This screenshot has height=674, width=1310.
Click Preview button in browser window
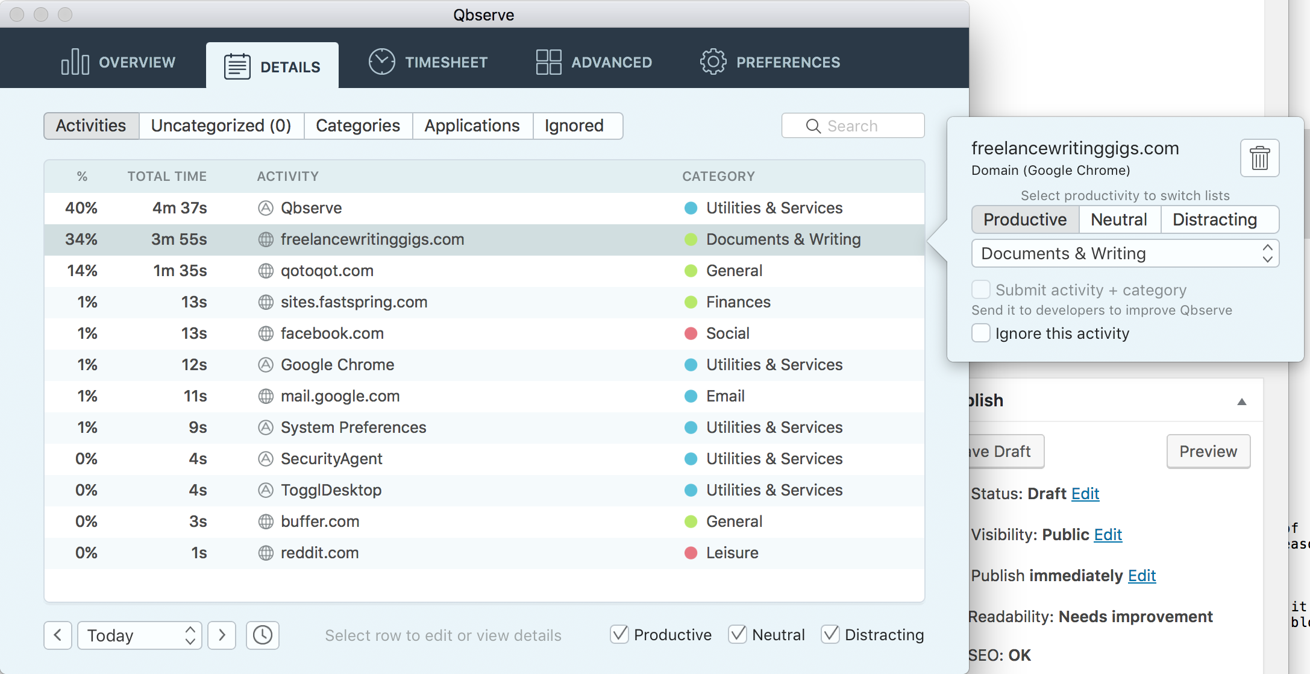pos(1208,451)
